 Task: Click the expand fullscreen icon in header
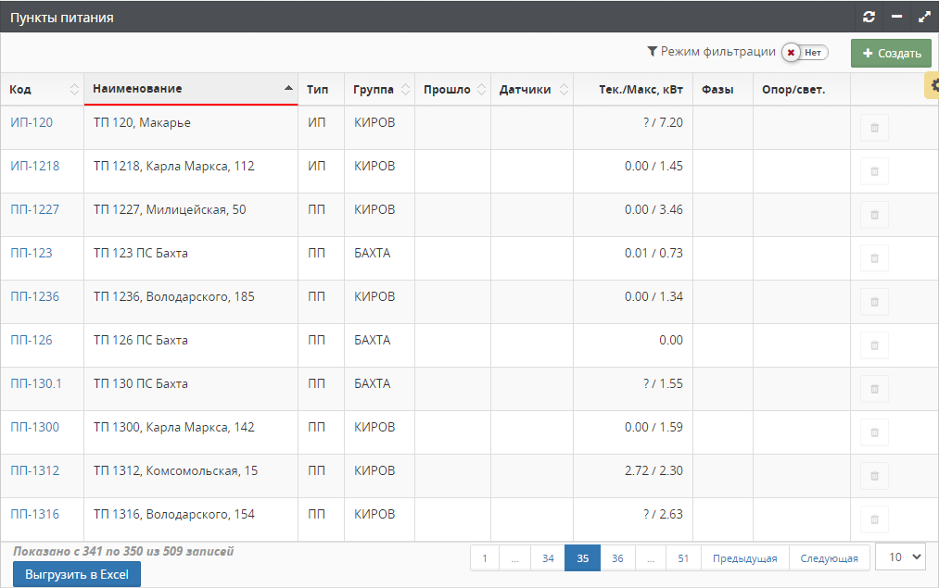pos(924,17)
